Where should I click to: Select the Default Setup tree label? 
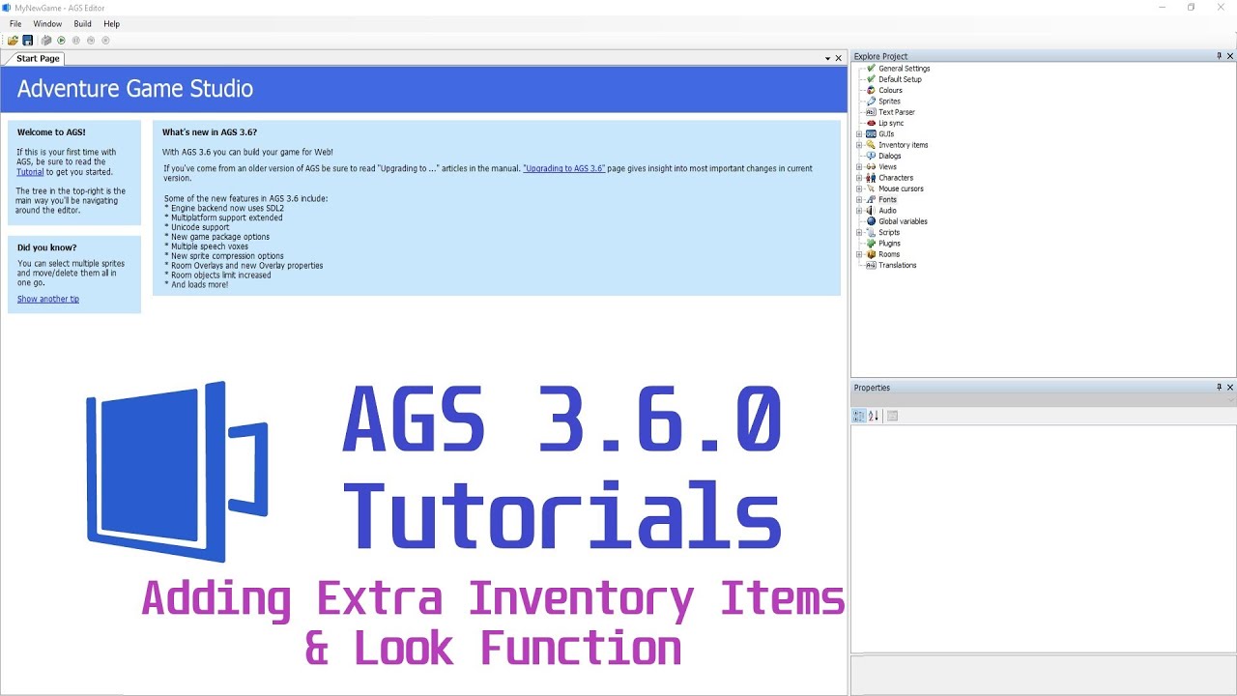tap(901, 79)
